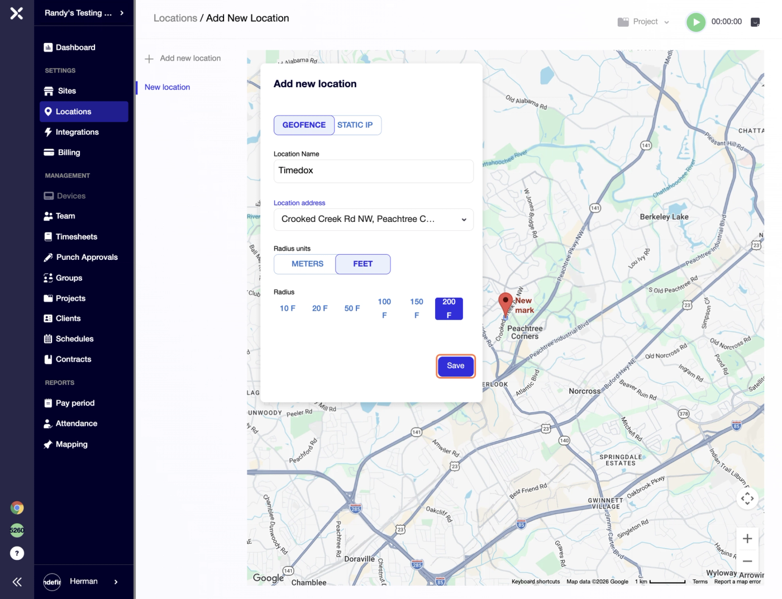The width and height of the screenshot is (782, 599).
Task: Click Report a map error link
Action: coord(737,582)
